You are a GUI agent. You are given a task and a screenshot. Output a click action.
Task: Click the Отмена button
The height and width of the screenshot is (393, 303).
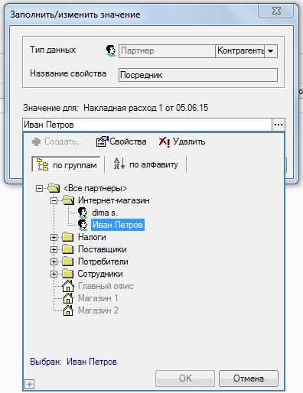click(249, 378)
